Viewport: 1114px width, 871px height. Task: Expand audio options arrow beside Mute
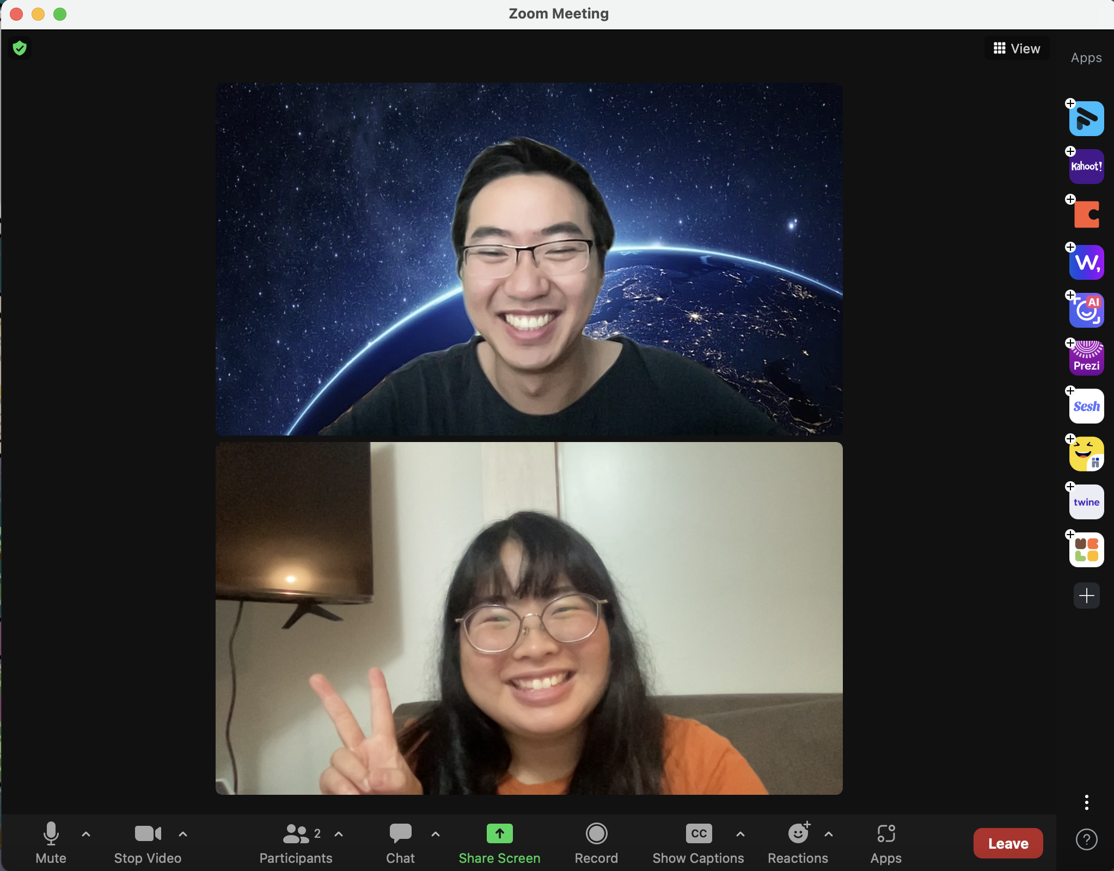(x=86, y=834)
